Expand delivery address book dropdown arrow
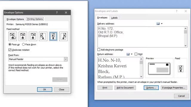 (x=162, y=24)
